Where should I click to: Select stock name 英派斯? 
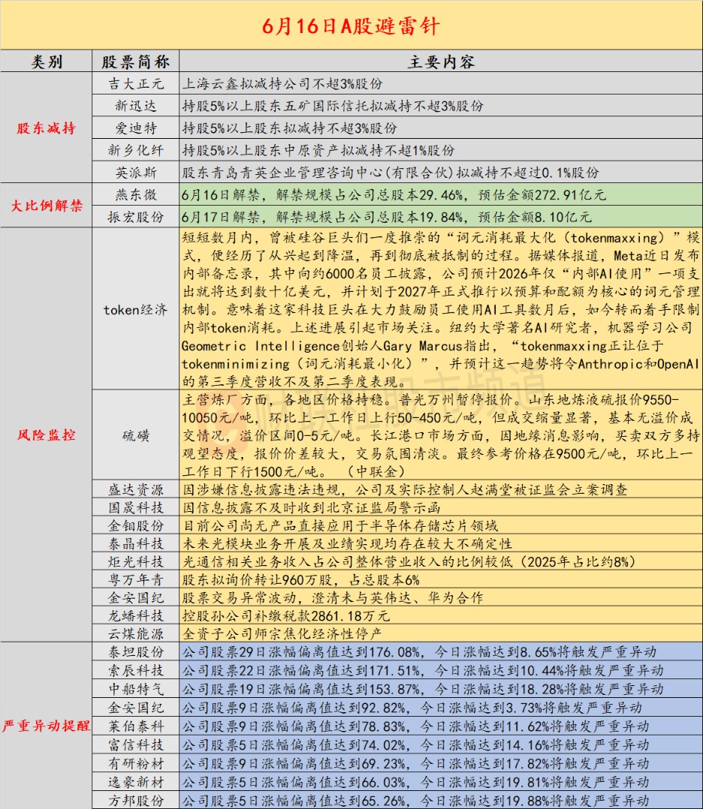(x=136, y=173)
